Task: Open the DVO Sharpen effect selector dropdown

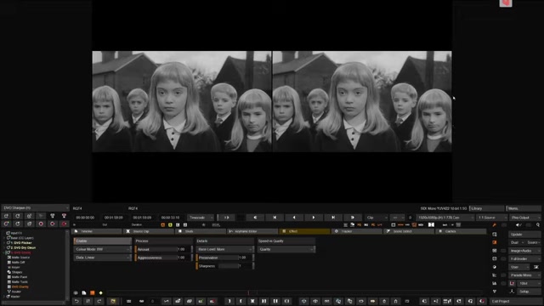Action: click(35, 207)
